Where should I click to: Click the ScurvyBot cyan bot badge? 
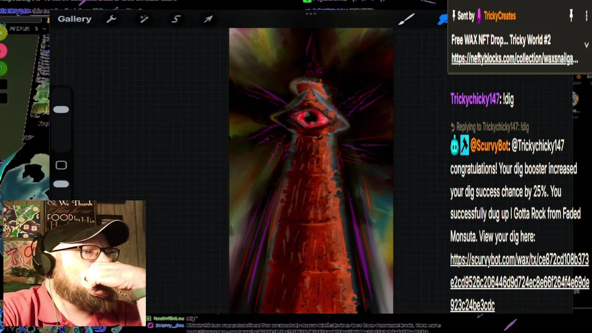coord(454,146)
